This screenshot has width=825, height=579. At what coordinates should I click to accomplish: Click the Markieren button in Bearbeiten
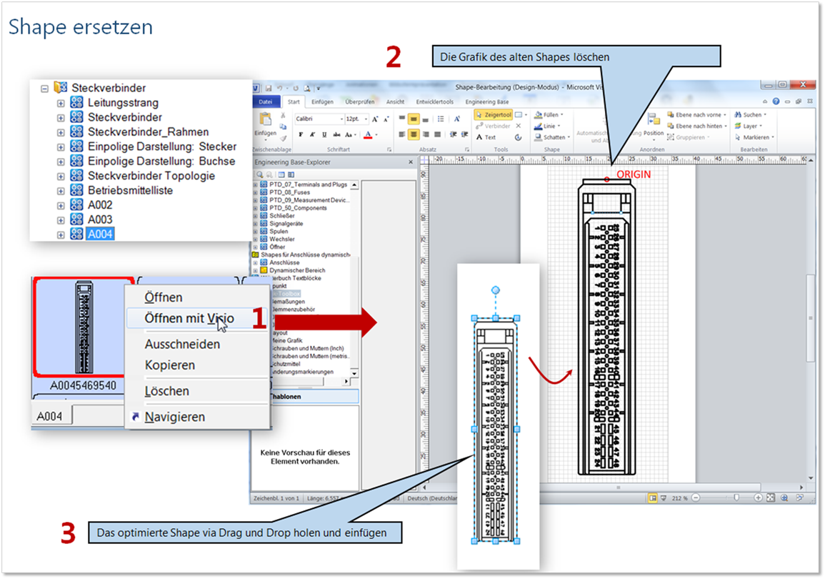click(754, 137)
